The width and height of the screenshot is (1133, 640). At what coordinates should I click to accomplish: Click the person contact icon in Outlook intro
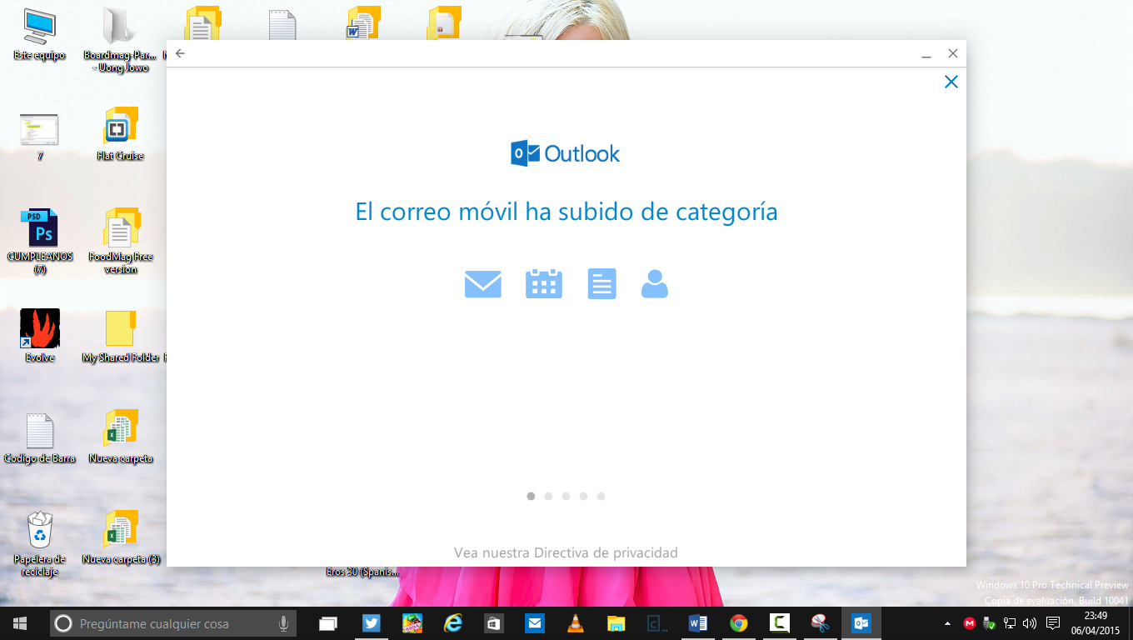tap(655, 283)
